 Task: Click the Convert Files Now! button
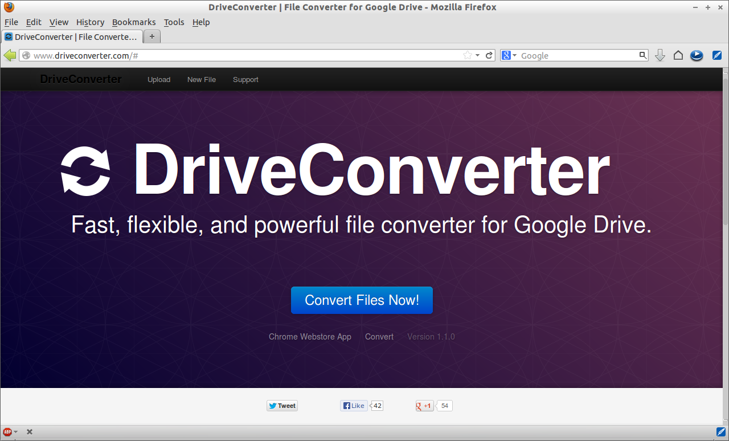coord(362,300)
